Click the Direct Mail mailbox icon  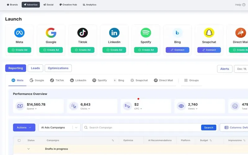tap(241, 33)
